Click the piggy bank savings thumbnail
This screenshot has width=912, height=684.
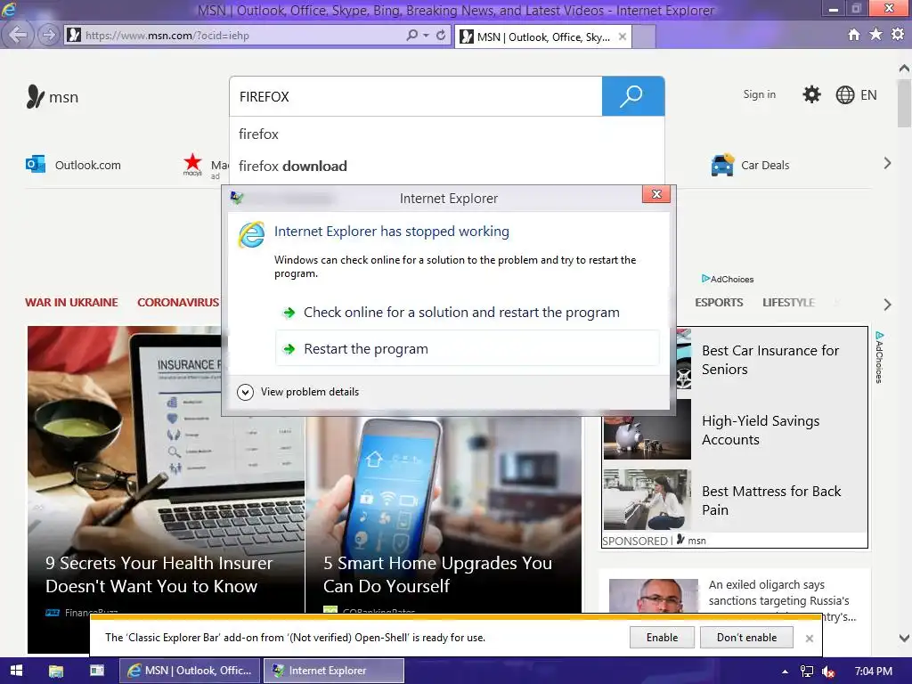[647, 430]
